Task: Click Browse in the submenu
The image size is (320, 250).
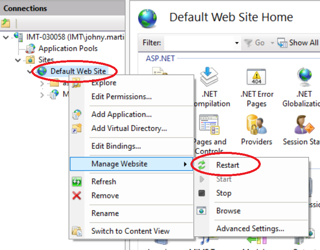Action: point(228,211)
